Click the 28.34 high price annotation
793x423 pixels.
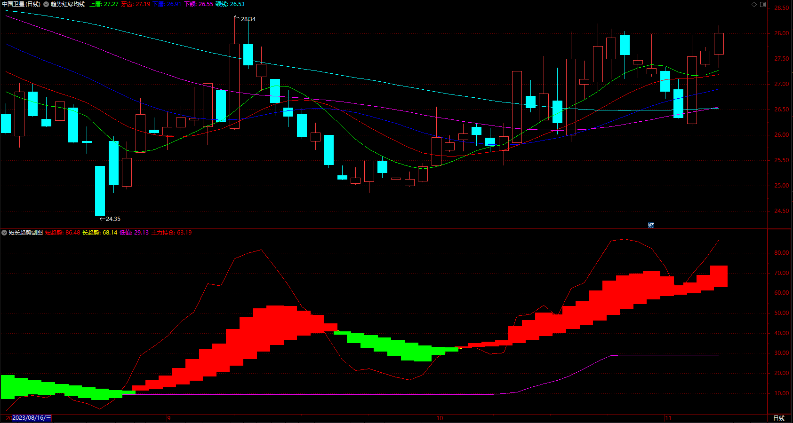[248, 19]
